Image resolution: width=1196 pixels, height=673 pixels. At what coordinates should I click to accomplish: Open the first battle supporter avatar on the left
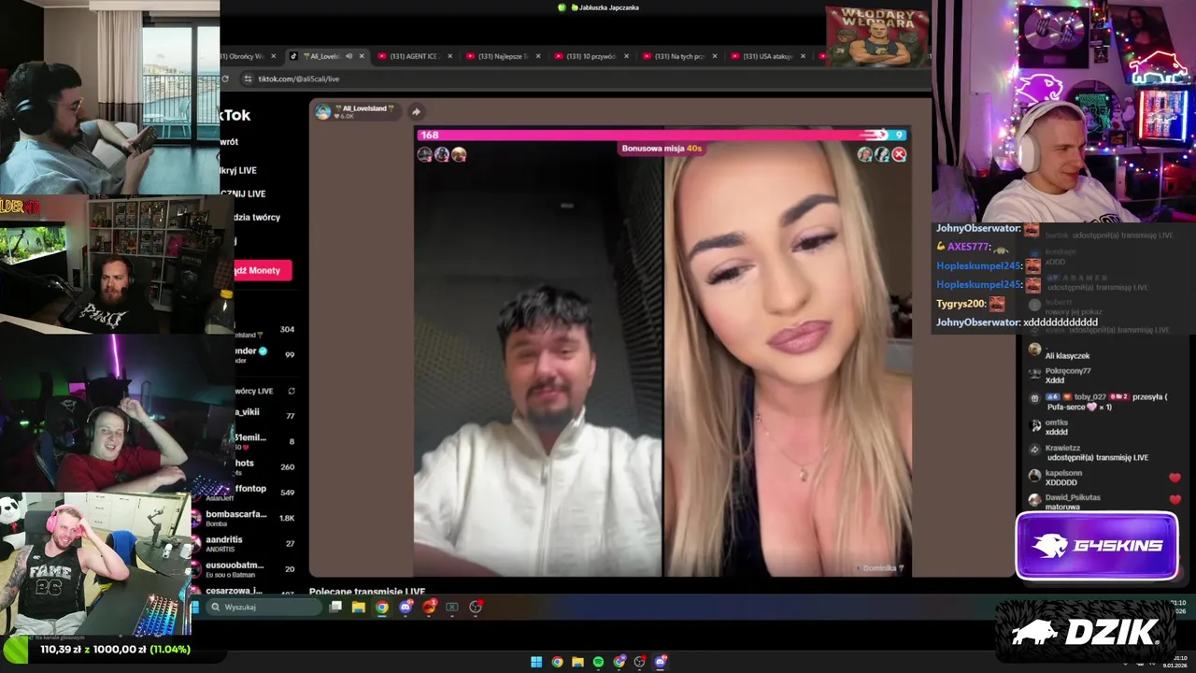425,154
